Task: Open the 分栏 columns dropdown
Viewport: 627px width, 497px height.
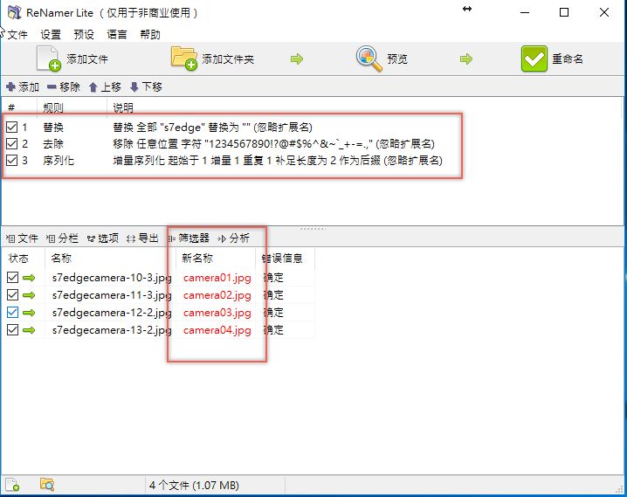Action: pyautogui.click(x=62, y=238)
